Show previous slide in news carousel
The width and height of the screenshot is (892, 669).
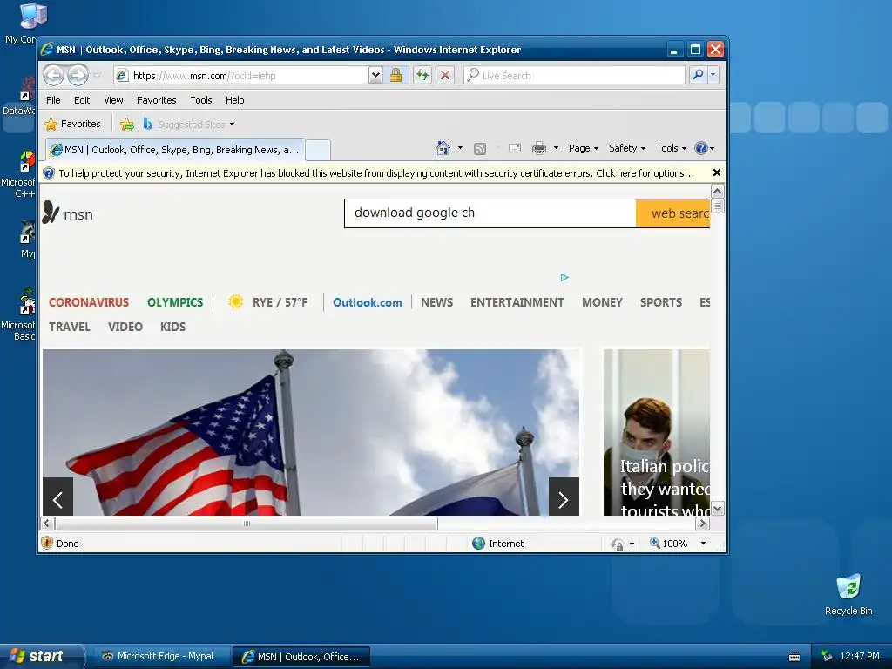[x=58, y=497]
